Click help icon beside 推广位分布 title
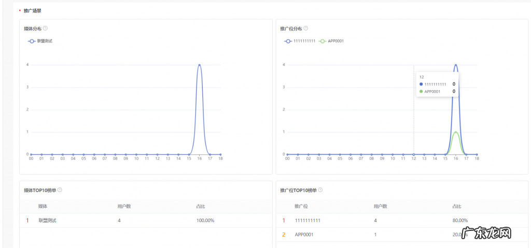This screenshot has height=248, width=531. tap(305, 28)
